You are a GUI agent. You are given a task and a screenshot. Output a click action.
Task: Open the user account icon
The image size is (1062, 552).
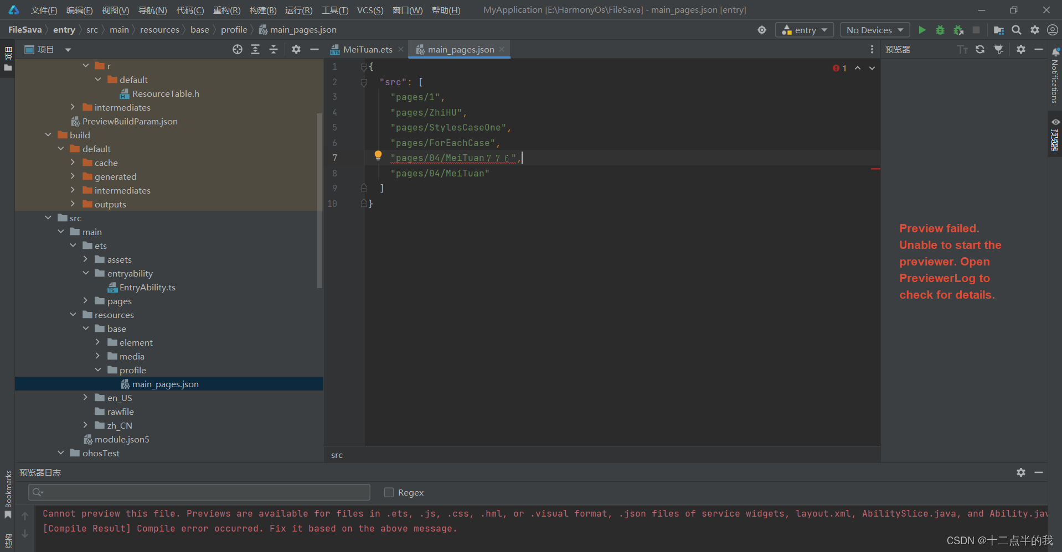[x=1053, y=30]
